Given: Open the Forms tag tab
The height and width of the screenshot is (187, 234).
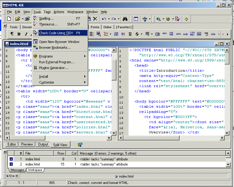Looking at the screenshot, I should pos(95,27).
